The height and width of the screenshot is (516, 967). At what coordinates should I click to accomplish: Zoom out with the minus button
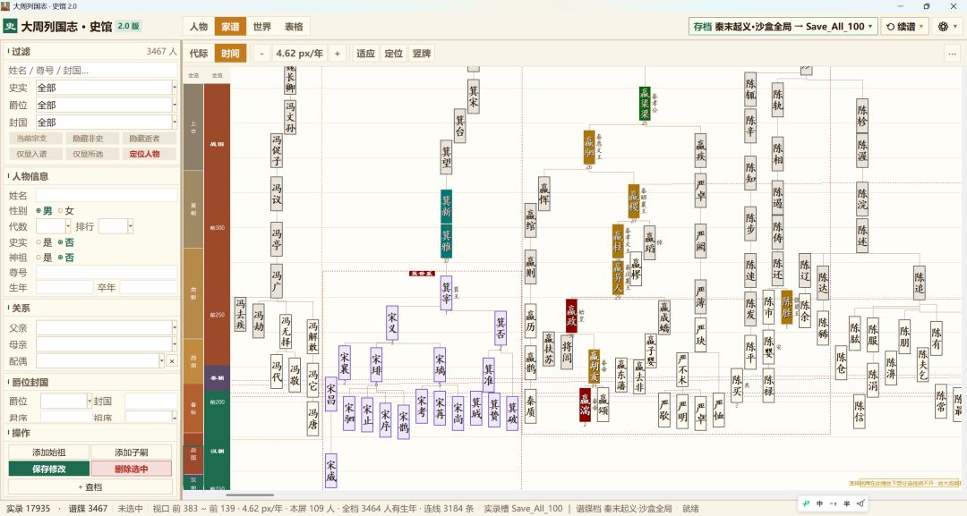point(261,54)
